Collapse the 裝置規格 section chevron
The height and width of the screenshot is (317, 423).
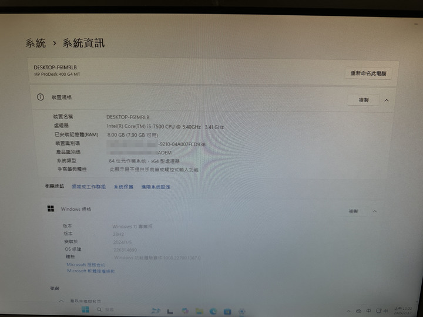tap(387, 100)
